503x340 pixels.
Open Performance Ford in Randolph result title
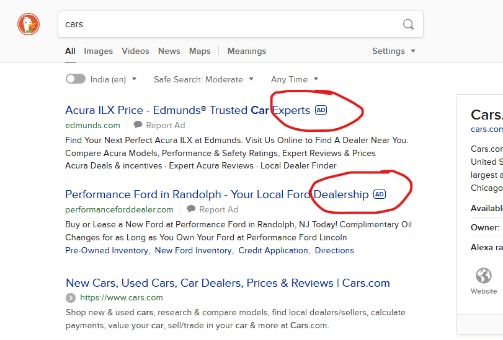[217, 194]
